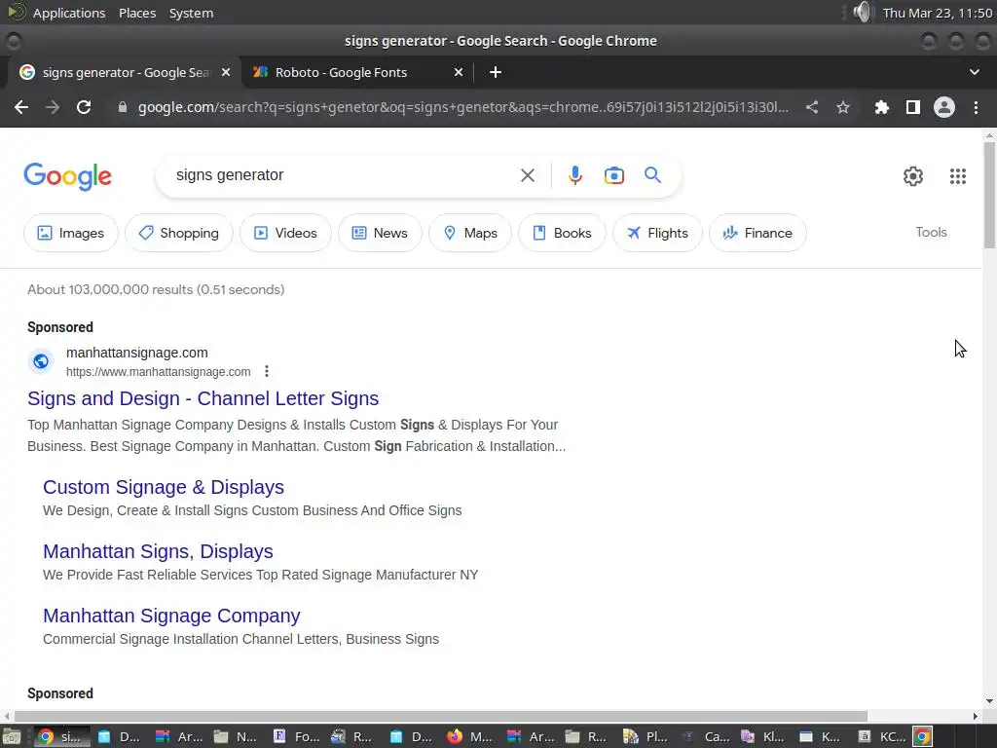Screen dimensions: 997x748
Task: Start a voice search with microphone
Action: click(x=575, y=175)
